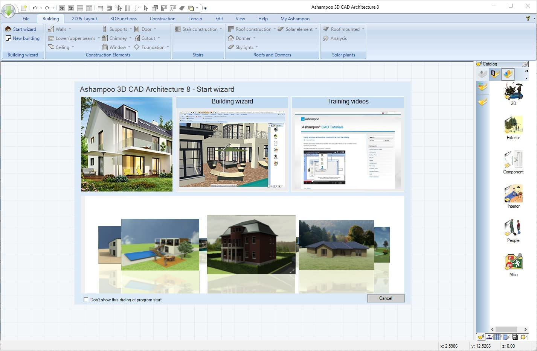Click the blue grid table icon at the panel bottom
The height and width of the screenshot is (351, 537).
[x=498, y=337]
